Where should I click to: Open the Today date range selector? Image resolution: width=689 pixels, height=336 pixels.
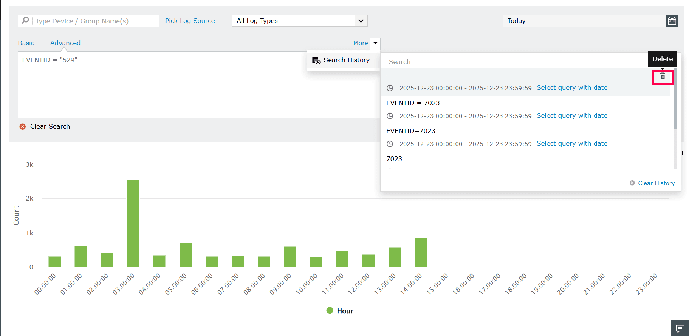click(584, 21)
